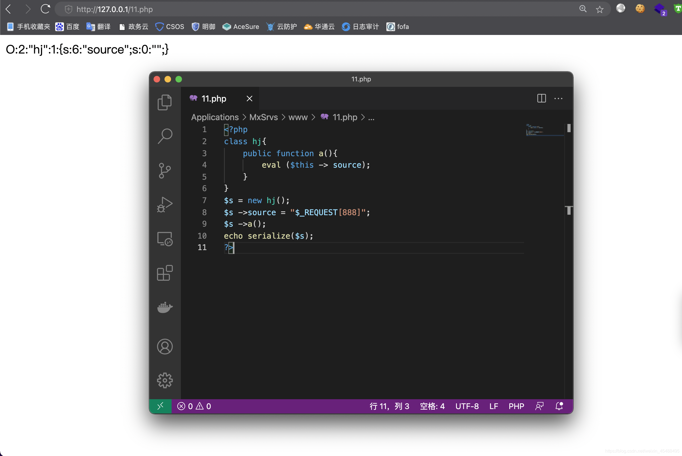Click the eval keyword on line 4

(x=271, y=165)
